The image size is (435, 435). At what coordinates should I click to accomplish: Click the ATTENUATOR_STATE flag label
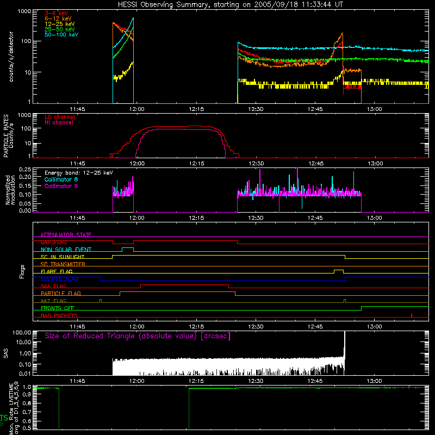pos(66,235)
